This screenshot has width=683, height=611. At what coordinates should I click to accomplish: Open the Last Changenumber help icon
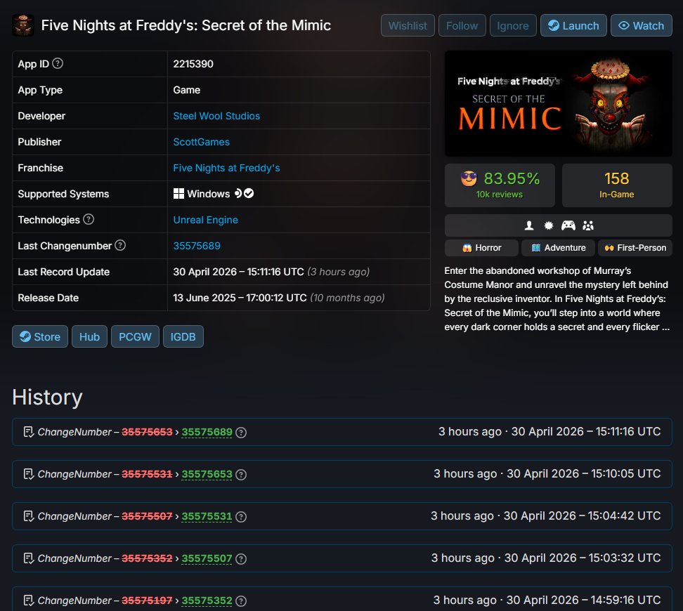(120, 246)
